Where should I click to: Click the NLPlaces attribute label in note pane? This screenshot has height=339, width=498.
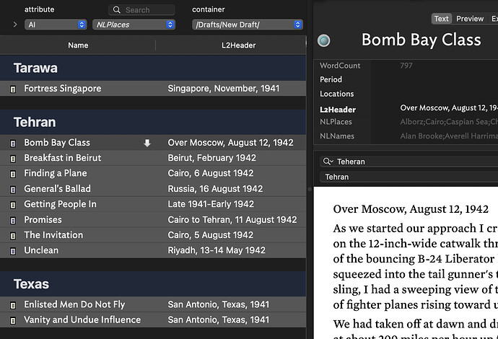tap(336, 122)
